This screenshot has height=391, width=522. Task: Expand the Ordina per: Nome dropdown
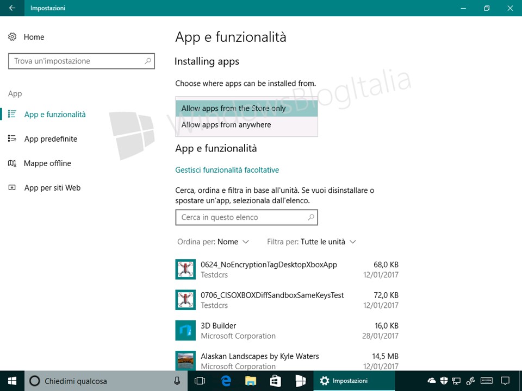pos(213,242)
